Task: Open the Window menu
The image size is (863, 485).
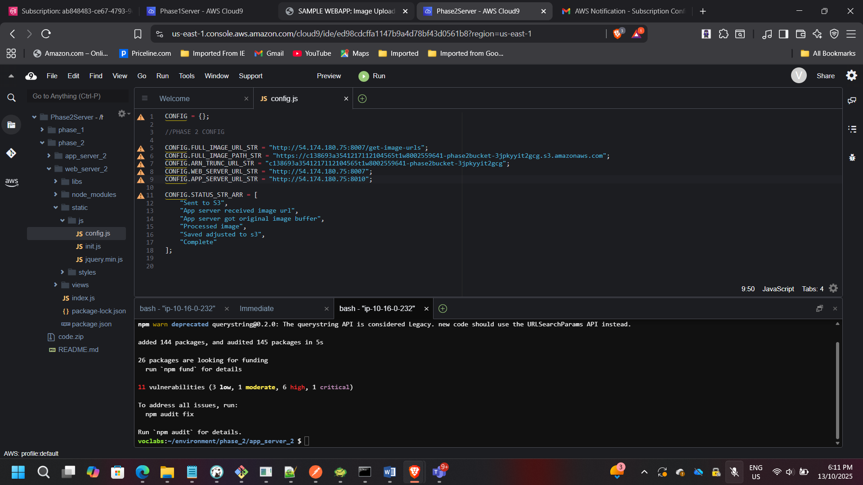Action: 216,76
